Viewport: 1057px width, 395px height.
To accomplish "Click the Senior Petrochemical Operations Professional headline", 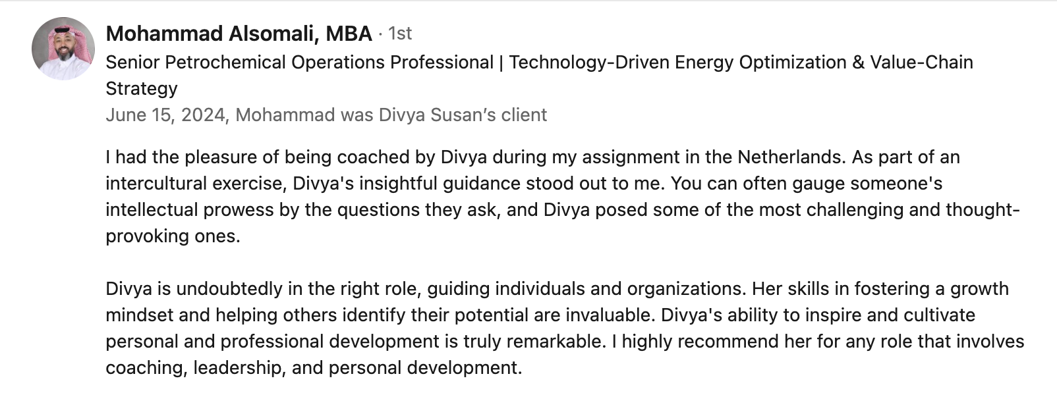I will pyautogui.click(x=299, y=63).
